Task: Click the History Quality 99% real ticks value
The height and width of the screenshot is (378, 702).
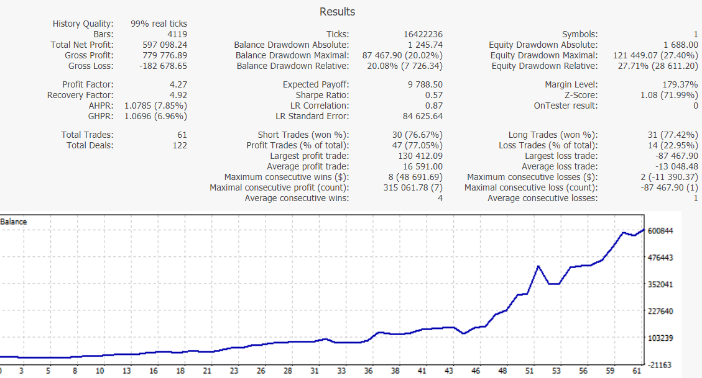Action: pyautogui.click(x=159, y=24)
